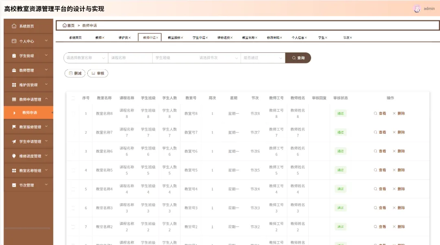440x245 pixels.
Task: Click the 教师工号 column header
Action: coord(276,98)
